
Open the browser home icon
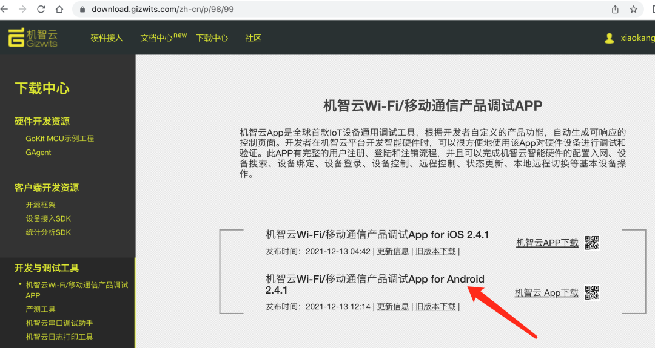click(x=59, y=9)
